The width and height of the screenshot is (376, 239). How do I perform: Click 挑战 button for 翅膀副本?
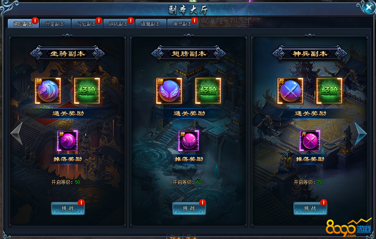click(189, 208)
